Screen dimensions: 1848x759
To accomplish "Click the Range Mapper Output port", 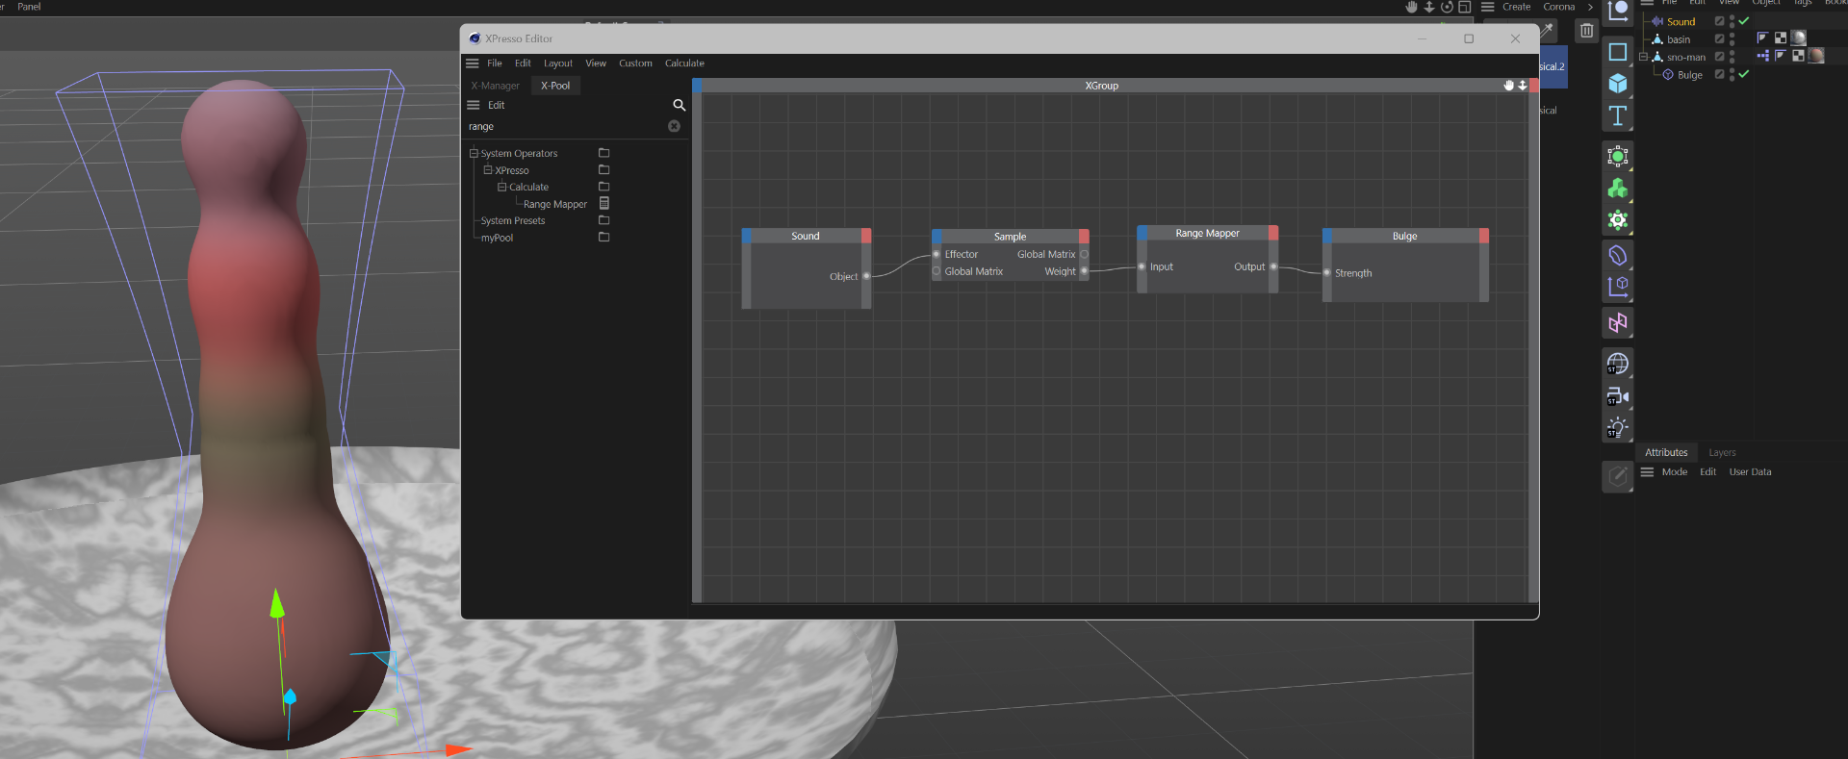I will [x=1273, y=266].
